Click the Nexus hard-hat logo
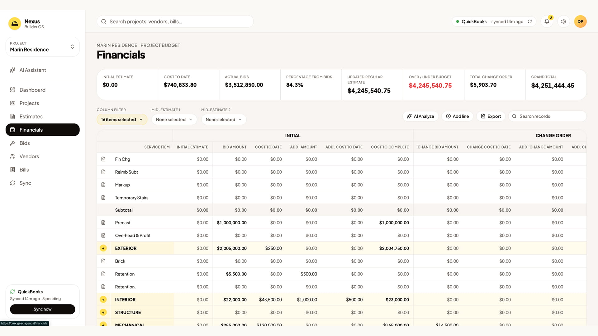 tap(15, 24)
